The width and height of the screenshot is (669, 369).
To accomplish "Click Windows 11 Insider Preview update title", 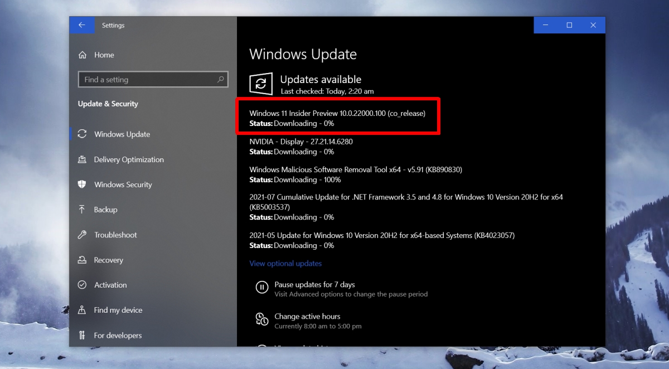I will click(x=337, y=113).
